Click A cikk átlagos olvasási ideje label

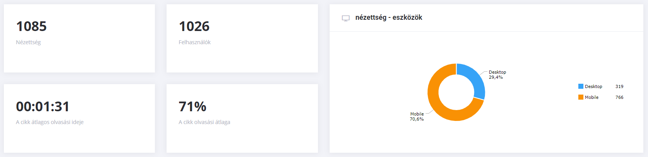click(50, 122)
